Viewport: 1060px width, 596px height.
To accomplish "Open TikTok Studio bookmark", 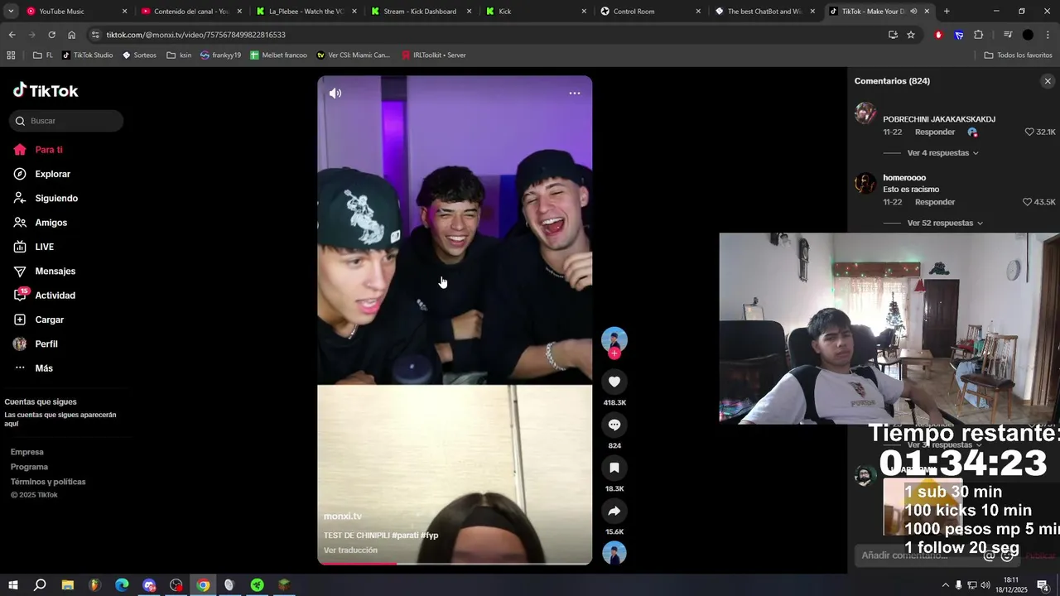I will tap(87, 55).
